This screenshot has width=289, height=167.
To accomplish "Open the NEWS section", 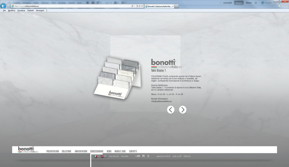I will pyautogui.click(x=109, y=151).
